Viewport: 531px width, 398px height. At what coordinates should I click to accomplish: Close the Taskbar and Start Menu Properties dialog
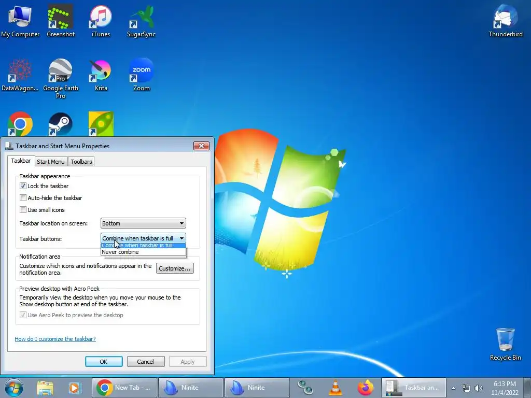point(201,146)
